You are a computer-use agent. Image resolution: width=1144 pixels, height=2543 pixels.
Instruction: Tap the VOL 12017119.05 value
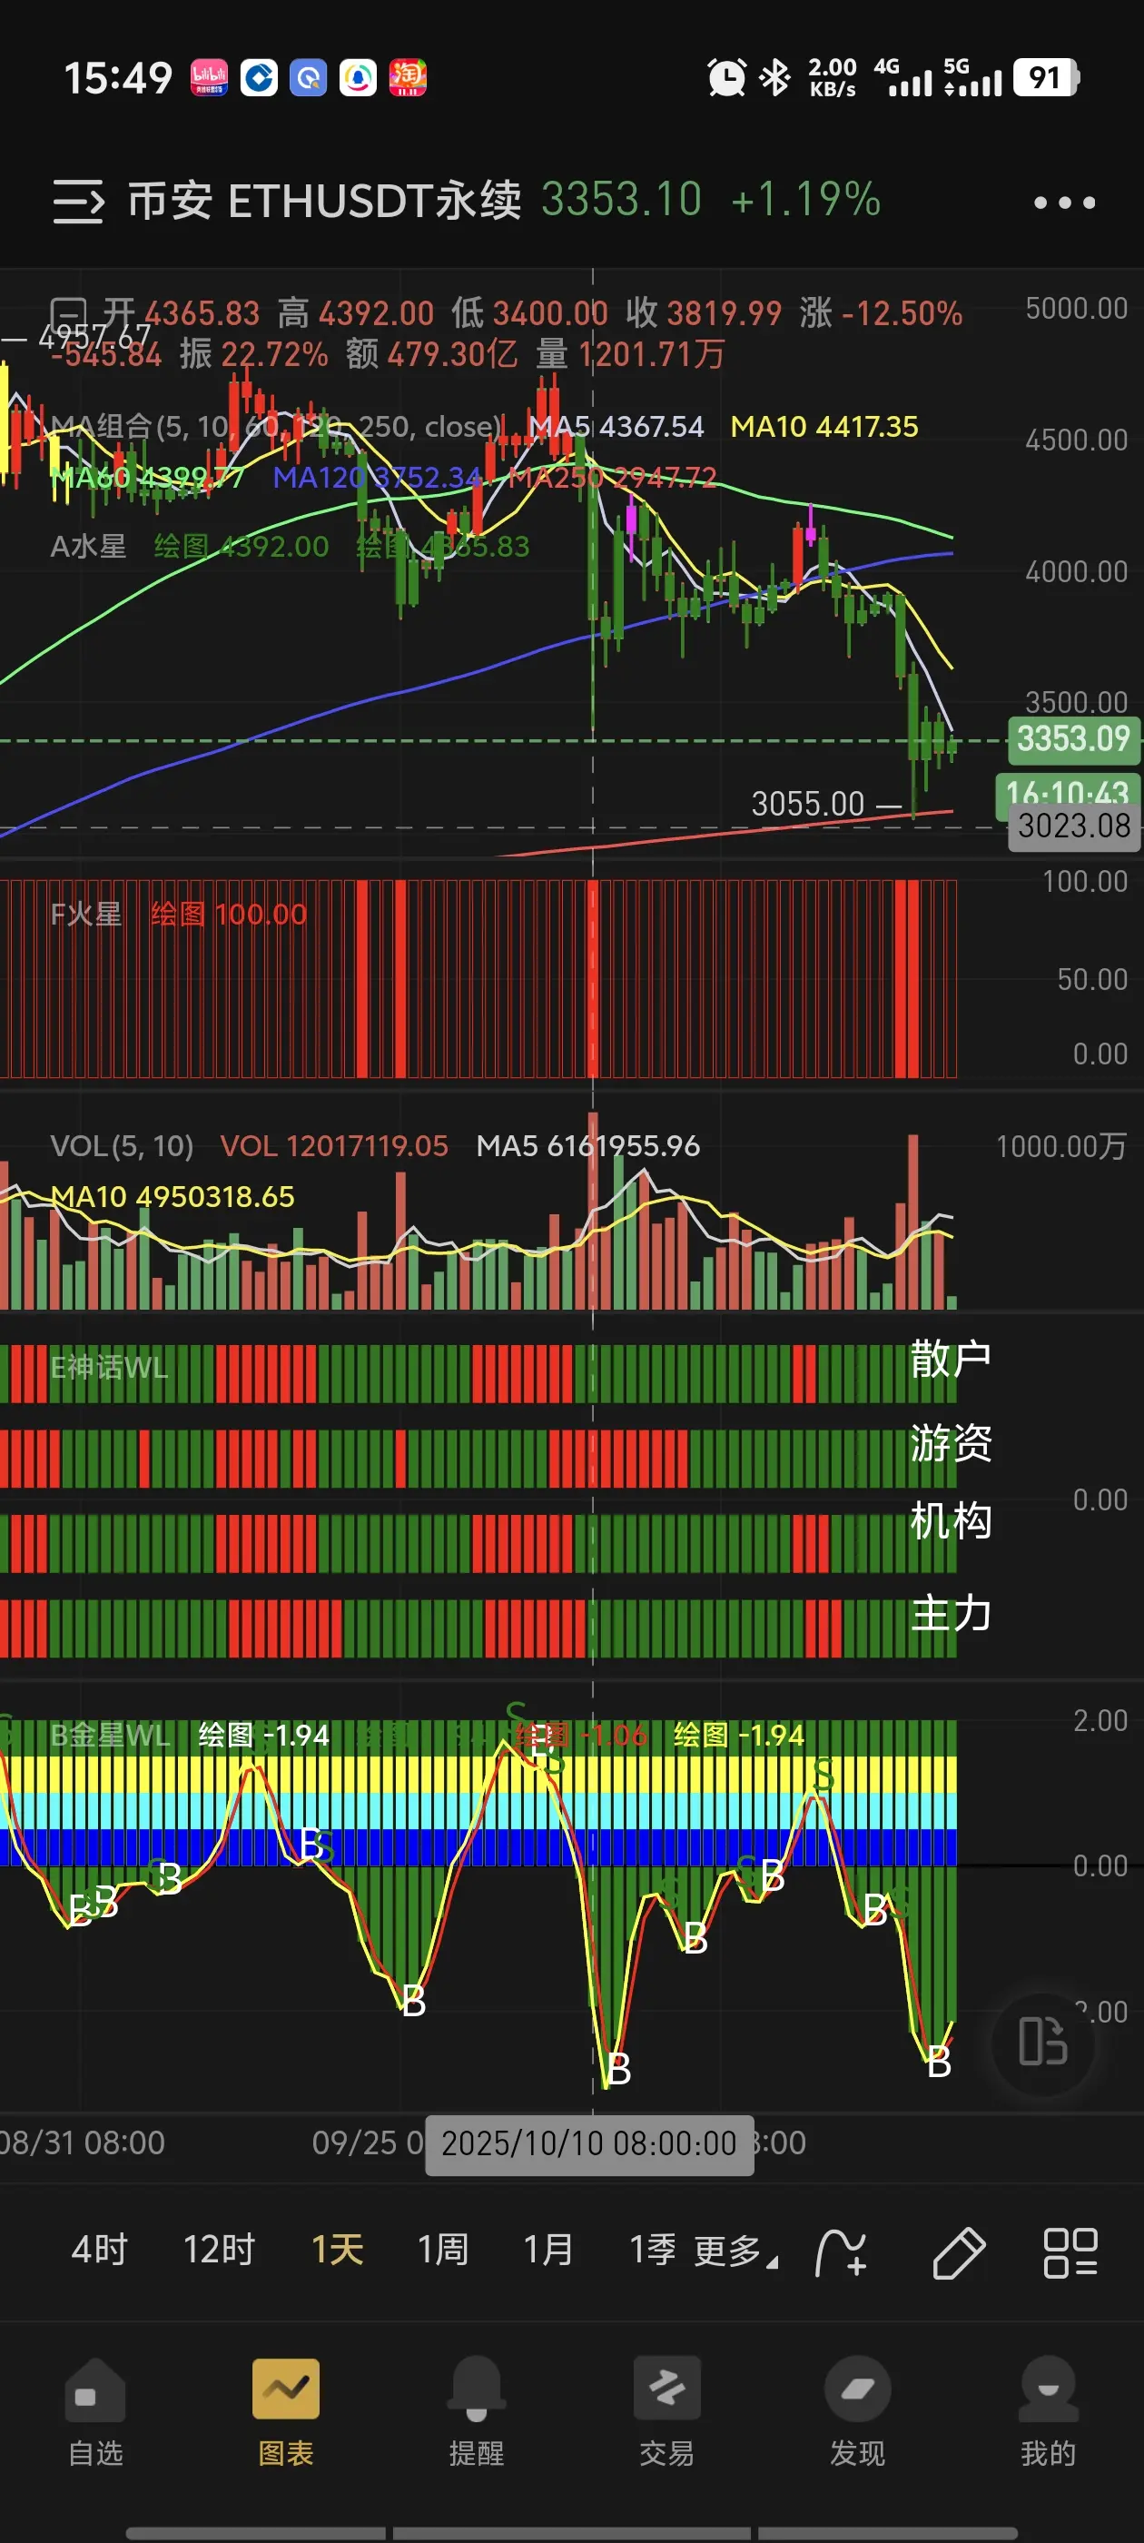point(333,1145)
